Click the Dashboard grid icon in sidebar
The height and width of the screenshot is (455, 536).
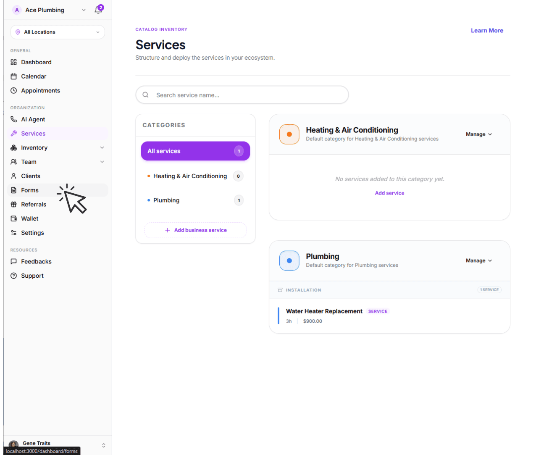click(13, 62)
